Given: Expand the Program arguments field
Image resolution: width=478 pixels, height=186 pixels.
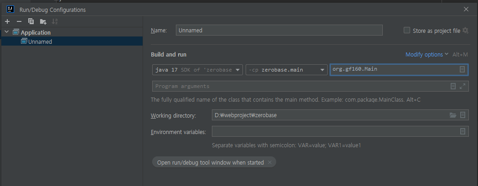Looking at the screenshot, I should [463, 86].
